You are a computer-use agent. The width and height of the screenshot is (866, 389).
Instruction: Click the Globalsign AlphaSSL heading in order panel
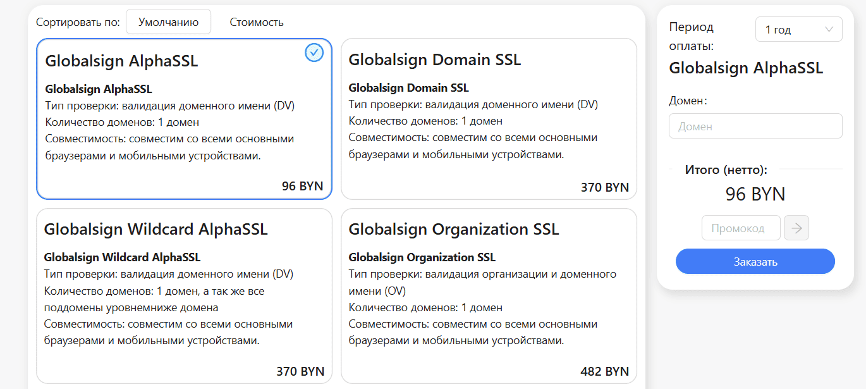point(746,68)
